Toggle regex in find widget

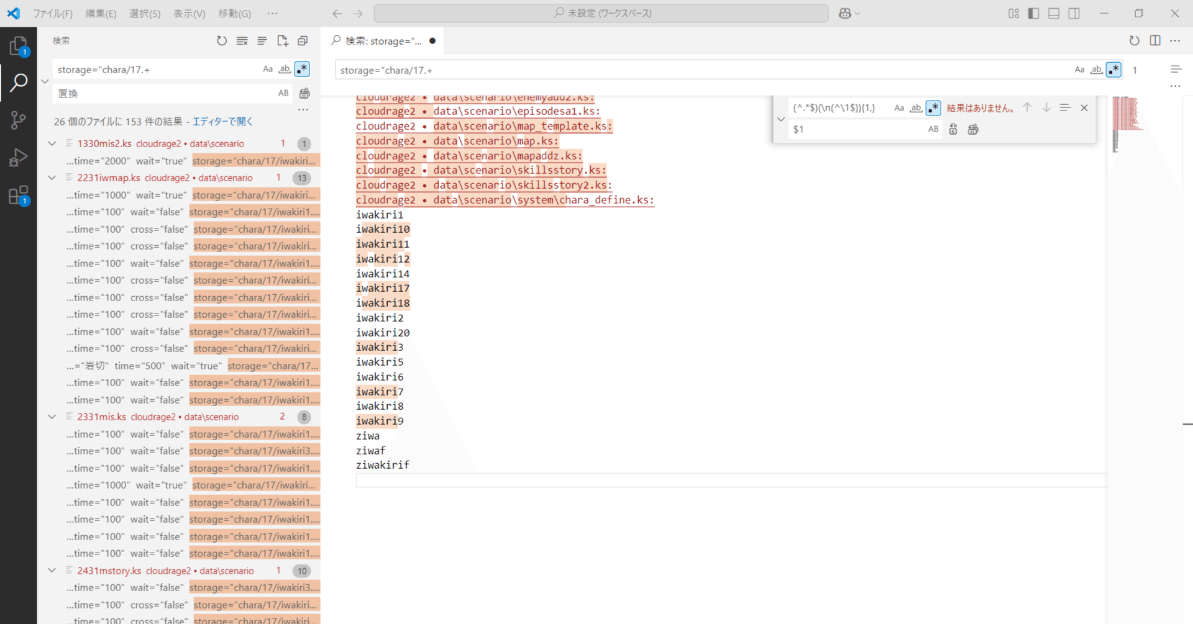coord(933,107)
